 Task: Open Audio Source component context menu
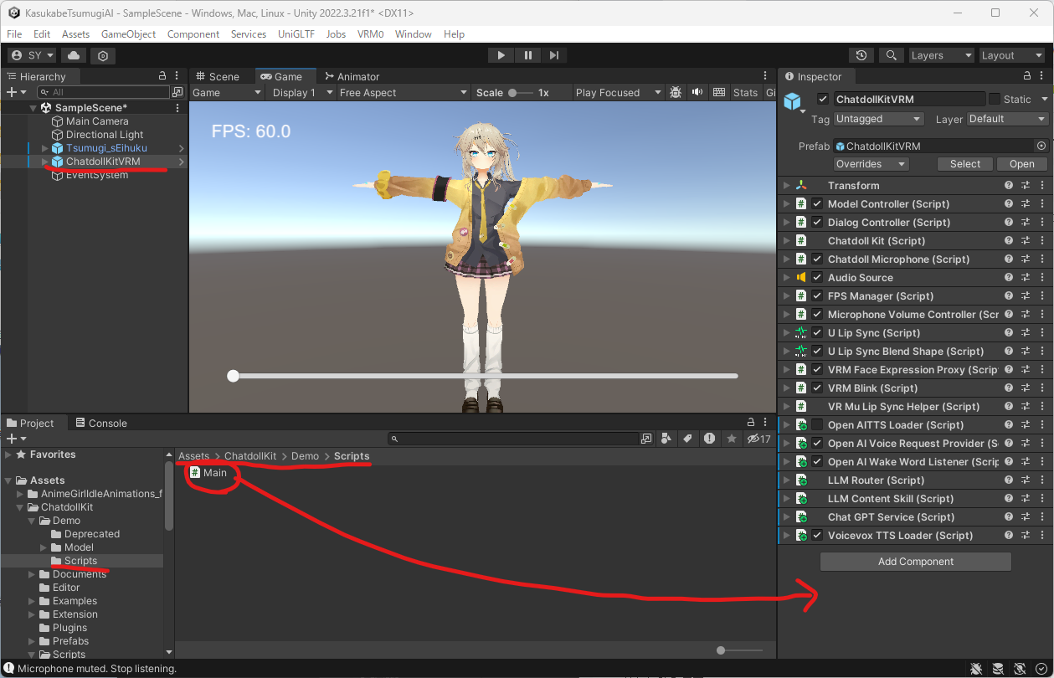click(x=1042, y=278)
